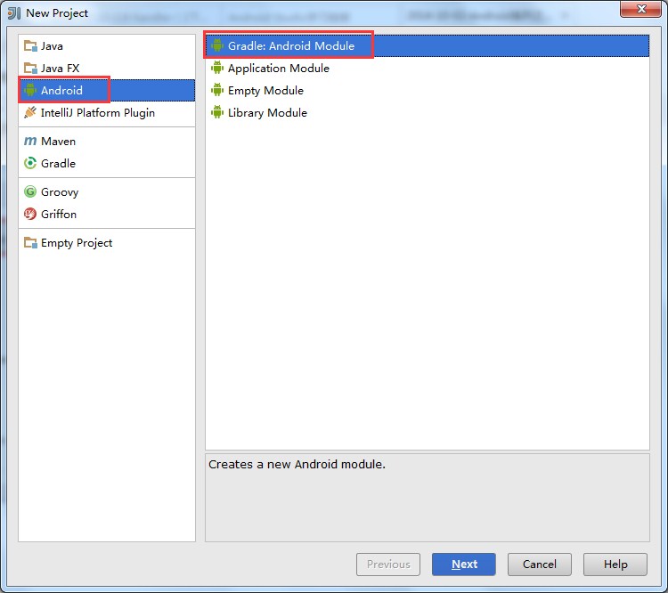Click the Gradle: Android Module robot icon
This screenshot has height=593, width=668.
click(217, 45)
